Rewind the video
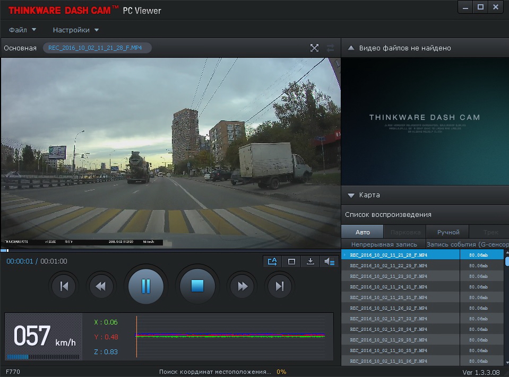The width and height of the screenshot is (509, 377). coord(101,286)
